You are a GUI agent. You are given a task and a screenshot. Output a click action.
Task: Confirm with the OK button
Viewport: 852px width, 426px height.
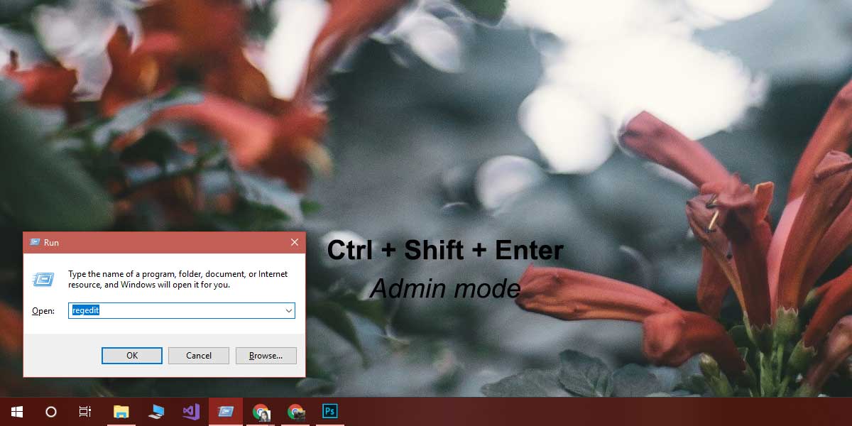tap(132, 356)
